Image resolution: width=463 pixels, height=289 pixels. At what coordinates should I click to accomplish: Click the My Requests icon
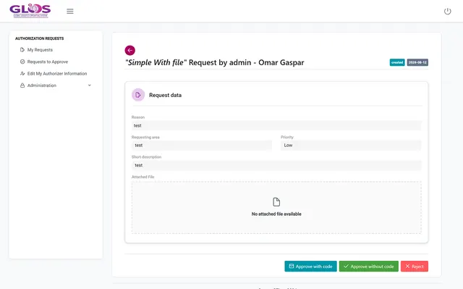pyautogui.click(x=22, y=50)
